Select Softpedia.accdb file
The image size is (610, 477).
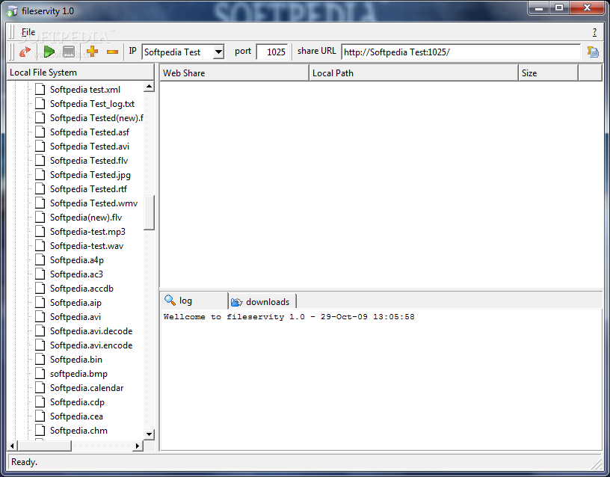tap(81, 289)
